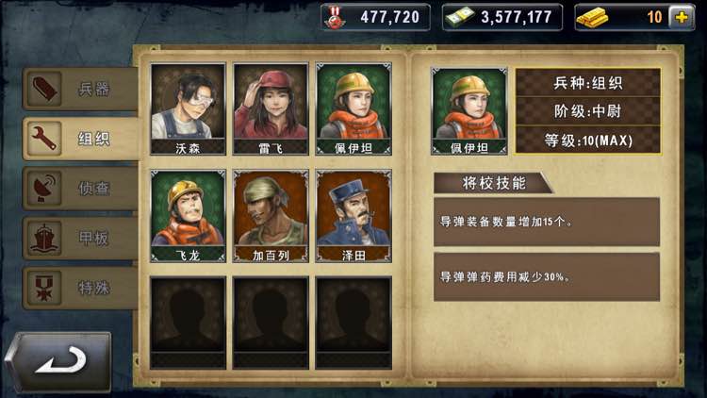Select officer 沃森 portrait

(x=188, y=109)
